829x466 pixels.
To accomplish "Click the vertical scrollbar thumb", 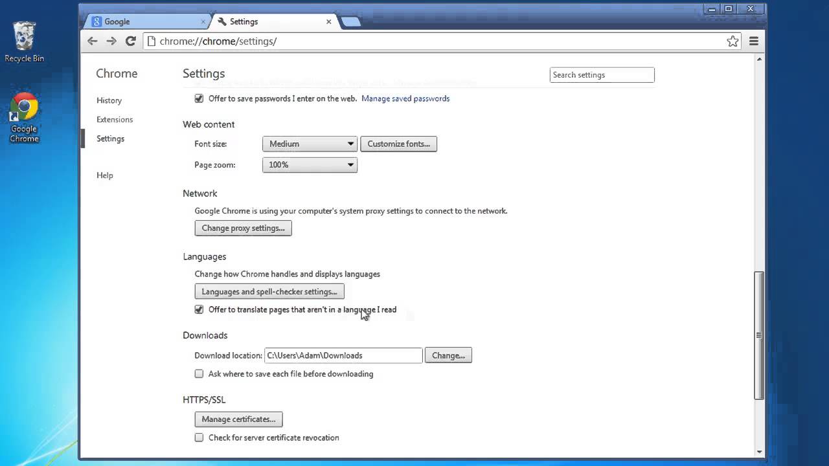I will coord(759,335).
